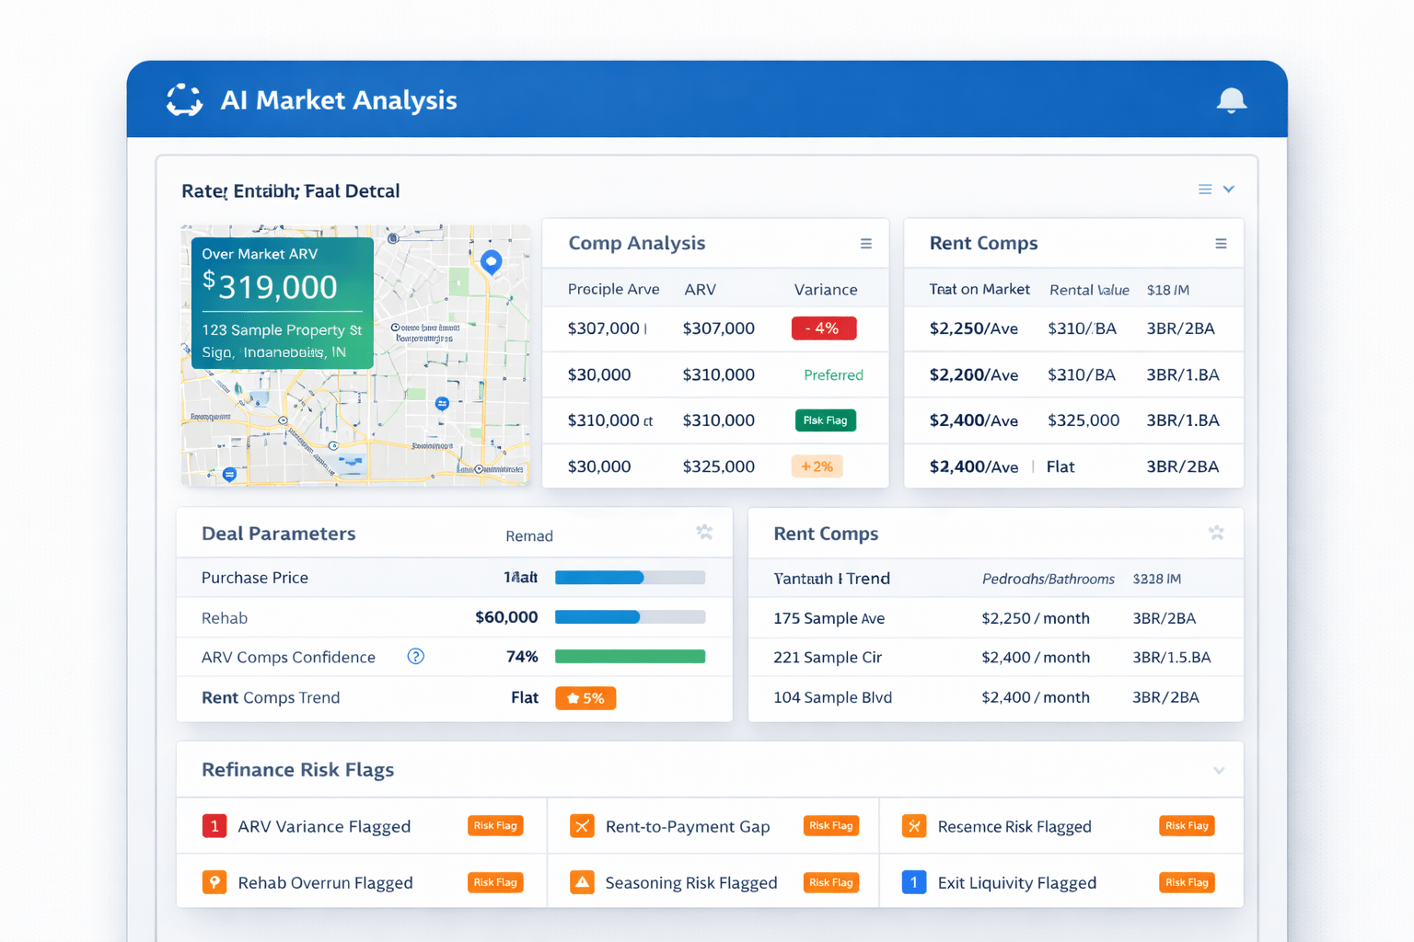This screenshot has width=1414, height=942.
Task: Click the Risk Flag badge for Seasoning Risk Flagged
Action: [x=831, y=882]
